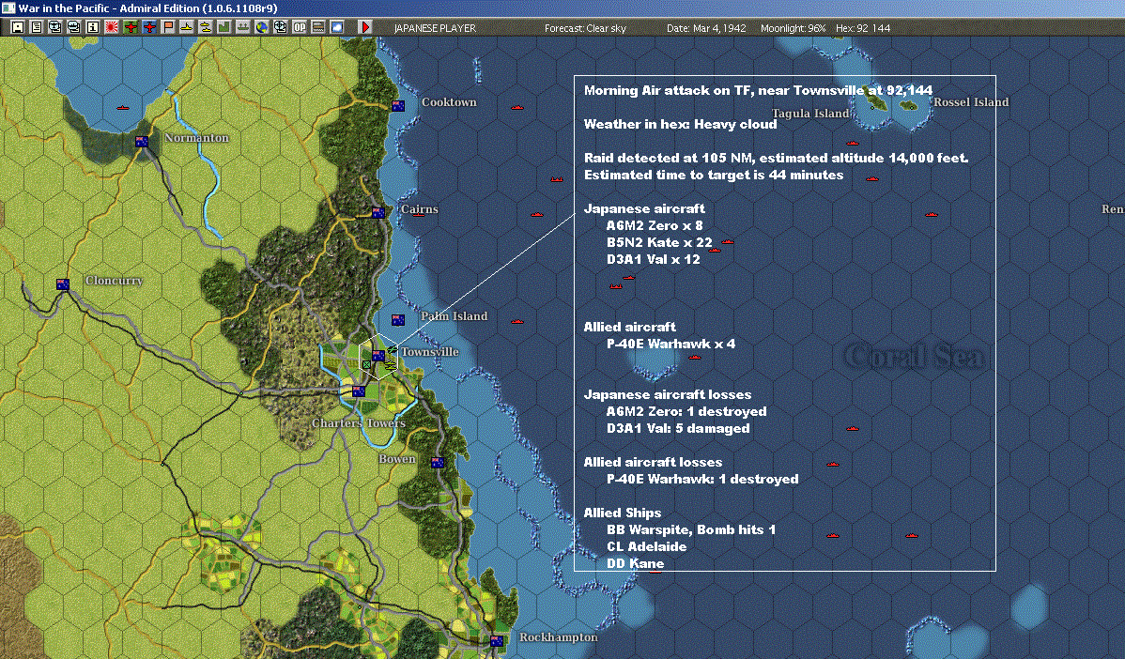The height and width of the screenshot is (659, 1125).
Task: Select the Cairns base flag
Action: coord(378,212)
